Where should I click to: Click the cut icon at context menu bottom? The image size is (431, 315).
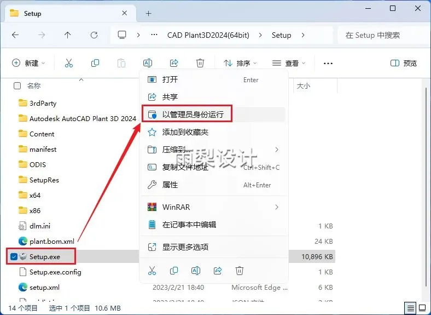click(x=152, y=271)
